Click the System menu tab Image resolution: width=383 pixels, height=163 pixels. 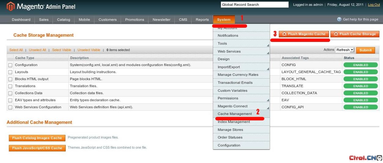coord(224,20)
